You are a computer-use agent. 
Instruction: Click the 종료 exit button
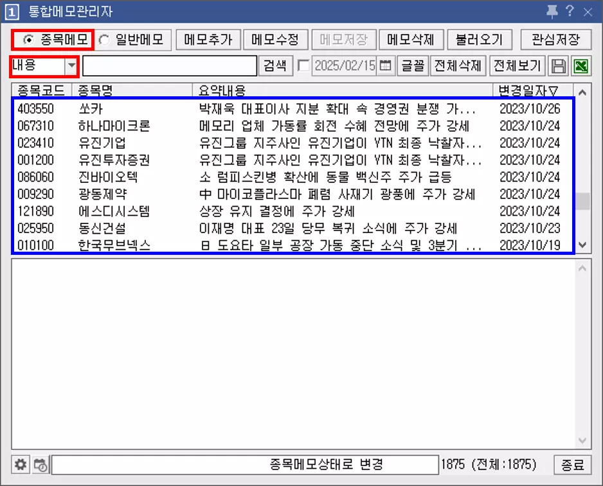point(573,465)
